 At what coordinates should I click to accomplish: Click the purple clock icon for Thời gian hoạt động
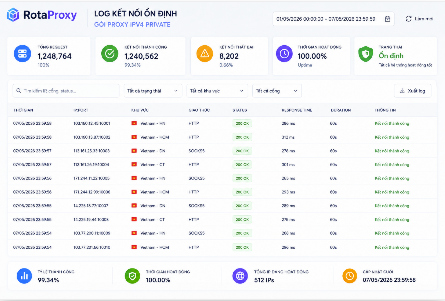point(284,53)
